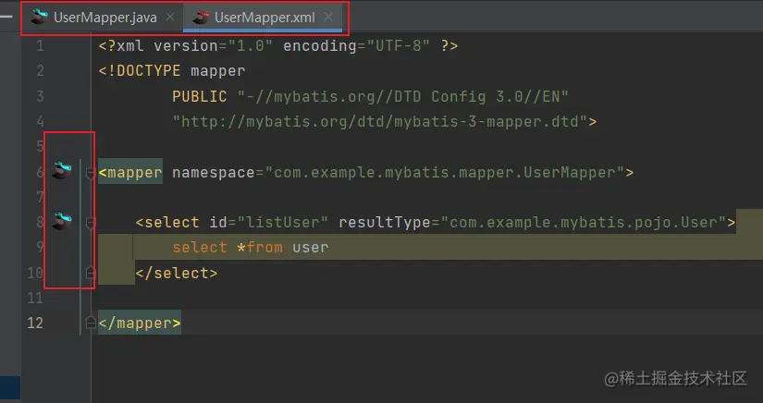The image size is (763, 403).
Task: Click MyBatis bird icon on UserMapper.java tab
Action: [39, 17]
